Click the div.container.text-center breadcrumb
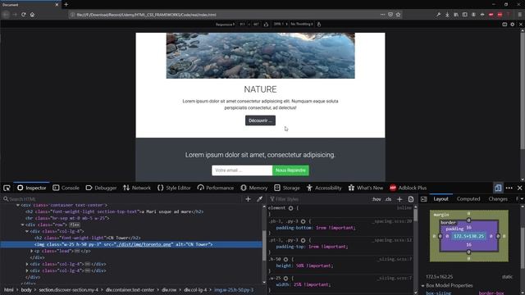This screenshot has height=295, width=525. (130, 289)
